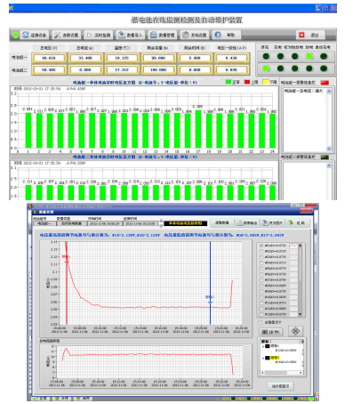Open the battery group selector dropdown
The height and width of the screenshot is (404, 353).
tap(44, 223)
